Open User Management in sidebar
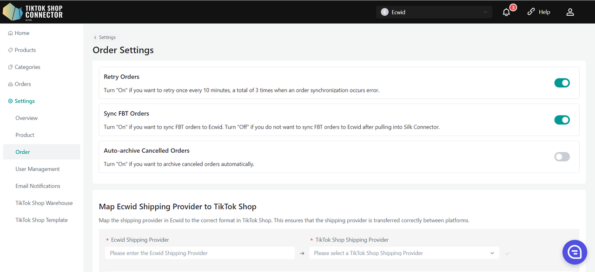The height and width of the screenshot is (272, 595). pos(38,169)
